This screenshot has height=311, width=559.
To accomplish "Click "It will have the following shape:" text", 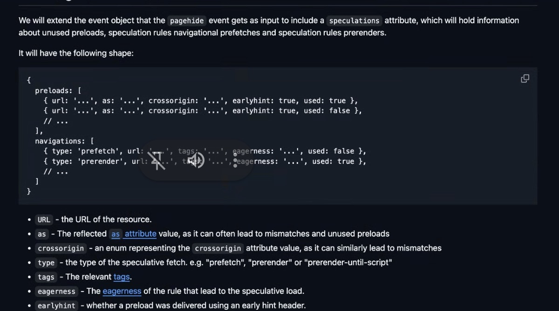I will [x=76, y=53].
